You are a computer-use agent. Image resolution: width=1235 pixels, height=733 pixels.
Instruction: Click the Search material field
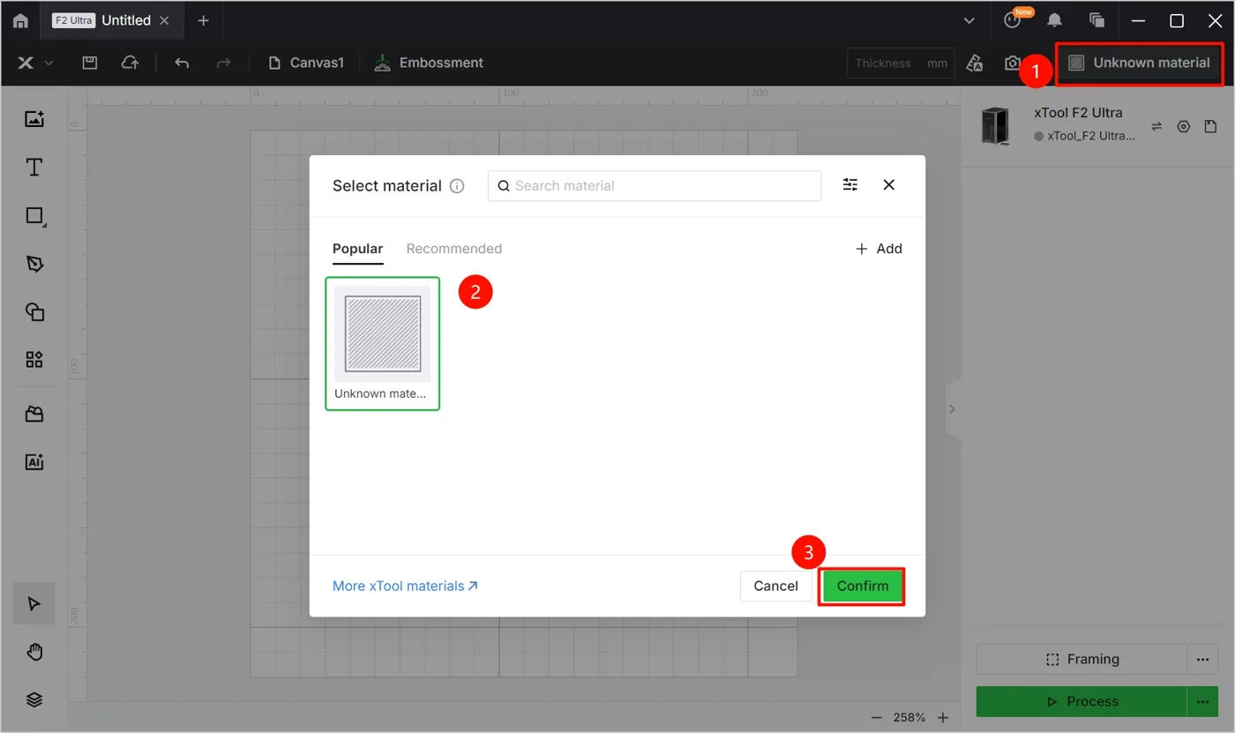click(655, 185)
